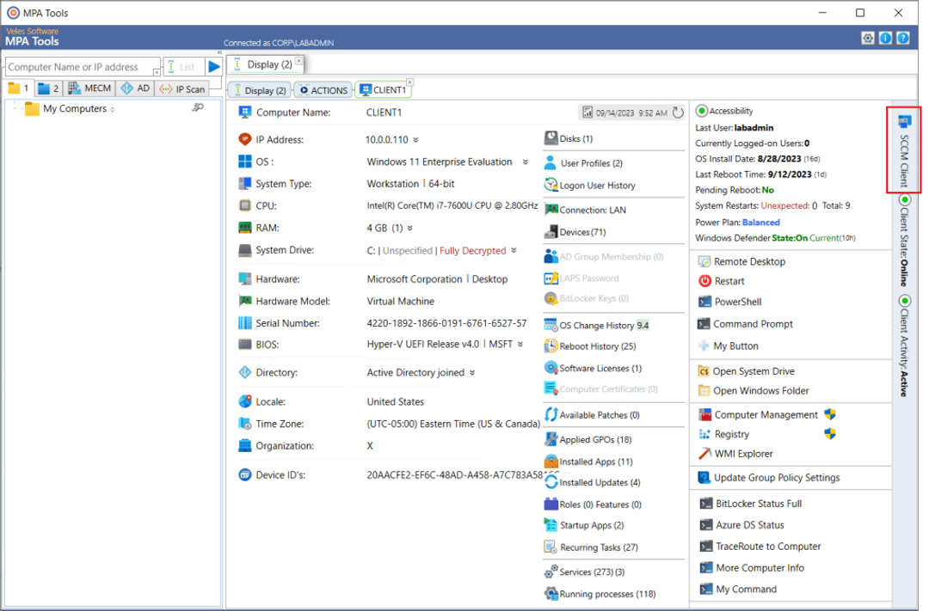929x611 pixels.
Task: Run Azure DS Status command
Action: click(742, 525)
